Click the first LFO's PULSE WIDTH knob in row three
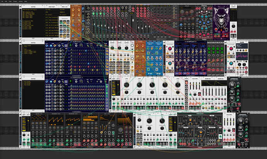Viewport: 267px width, 159px height. (x=127, y=92)
